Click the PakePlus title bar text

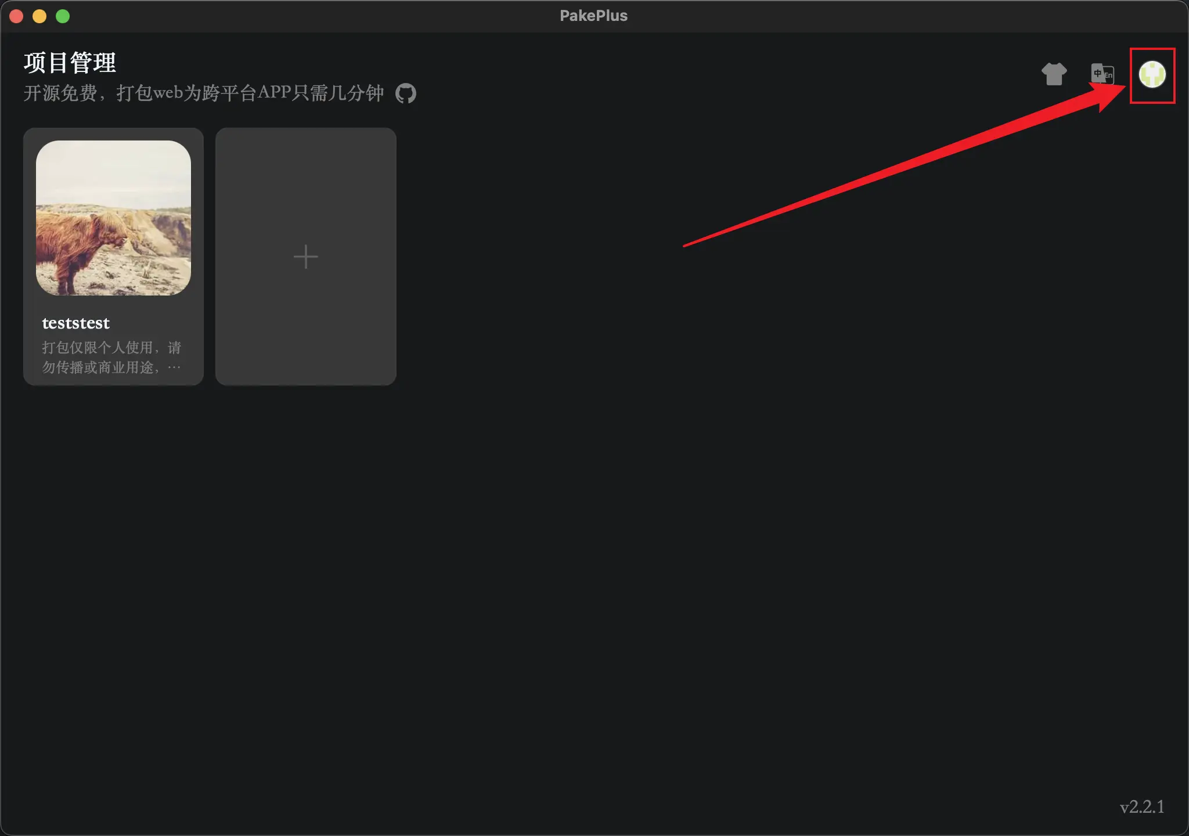593,16
